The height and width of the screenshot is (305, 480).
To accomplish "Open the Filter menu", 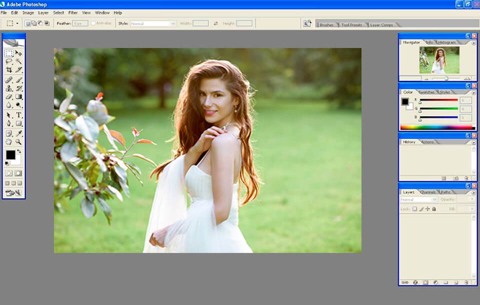I will (73, 12).
